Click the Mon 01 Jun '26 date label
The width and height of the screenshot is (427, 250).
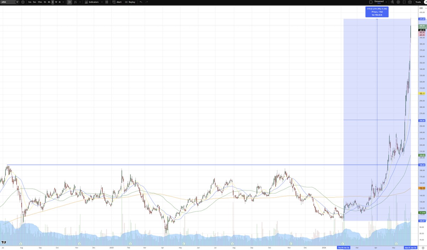(411, 248)
